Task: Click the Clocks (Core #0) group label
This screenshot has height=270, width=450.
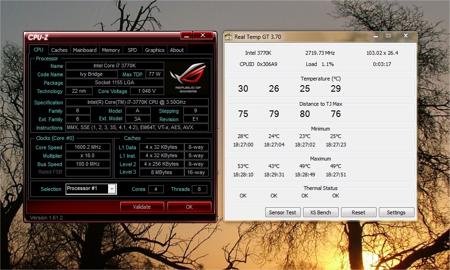Action: (x=55, y=138)
